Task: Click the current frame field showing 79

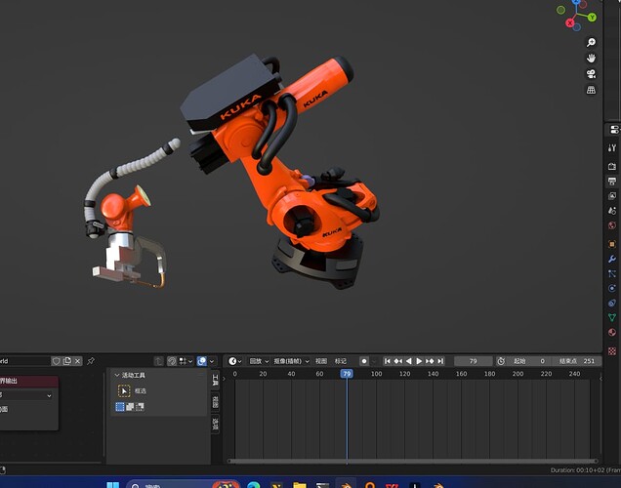Action: (474, 361)
